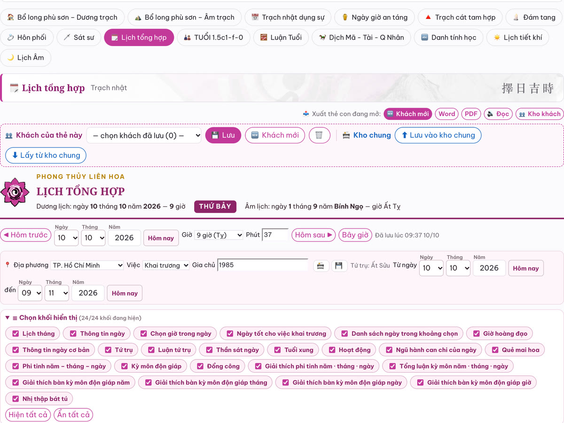
Task: Open the Tháng dropdown beside Hôm trước
Action: [93, 238]
